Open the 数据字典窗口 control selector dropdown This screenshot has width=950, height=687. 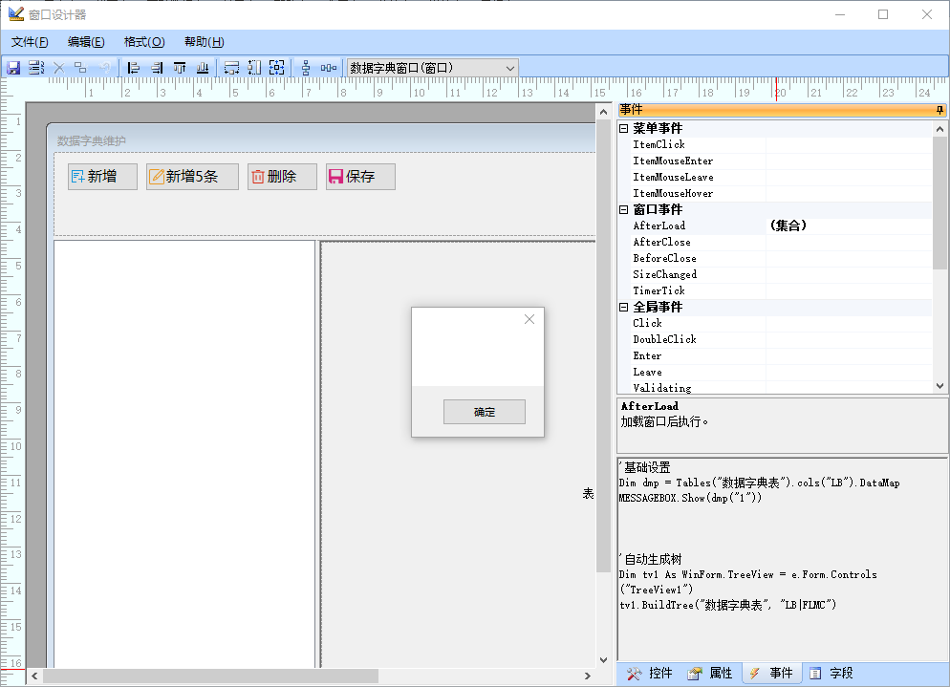click(510, 68)
